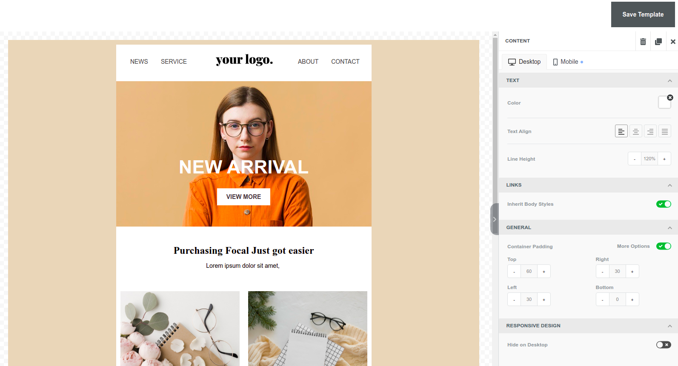Enable Hide on Desktop switch
This screenshot has height=366, width=678.
664,345
